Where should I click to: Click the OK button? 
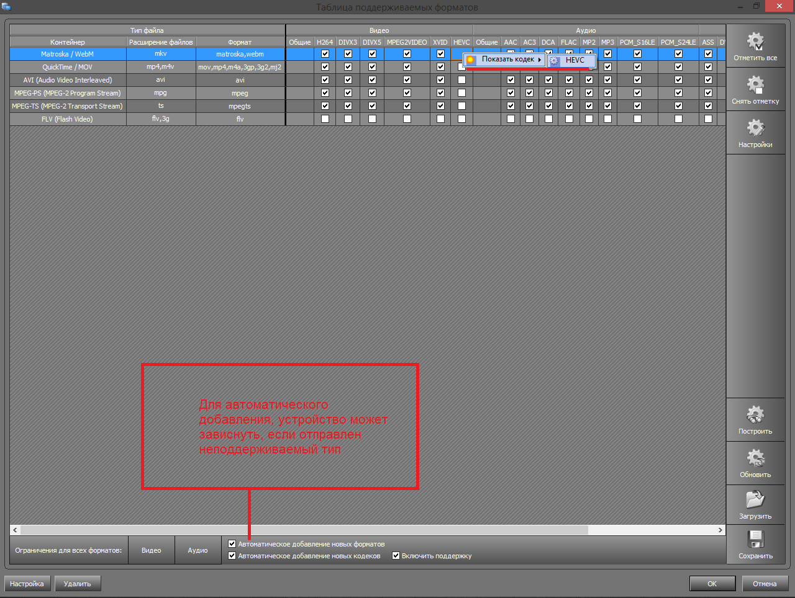click(x=712, y=584)
